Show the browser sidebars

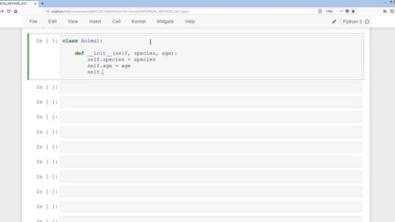tap(392, 11)
